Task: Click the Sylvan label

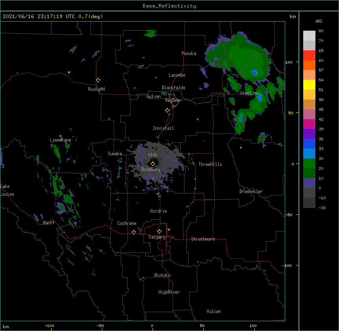Action: point(153,96)
